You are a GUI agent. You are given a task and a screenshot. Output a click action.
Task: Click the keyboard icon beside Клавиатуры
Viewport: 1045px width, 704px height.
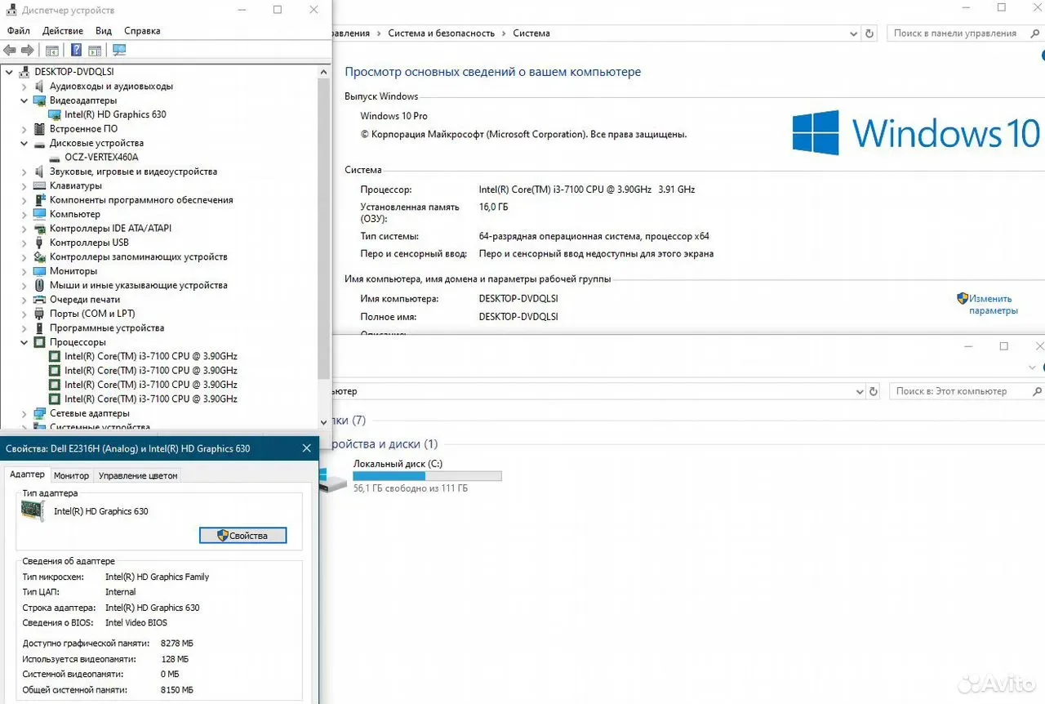(x=40, y=186)
